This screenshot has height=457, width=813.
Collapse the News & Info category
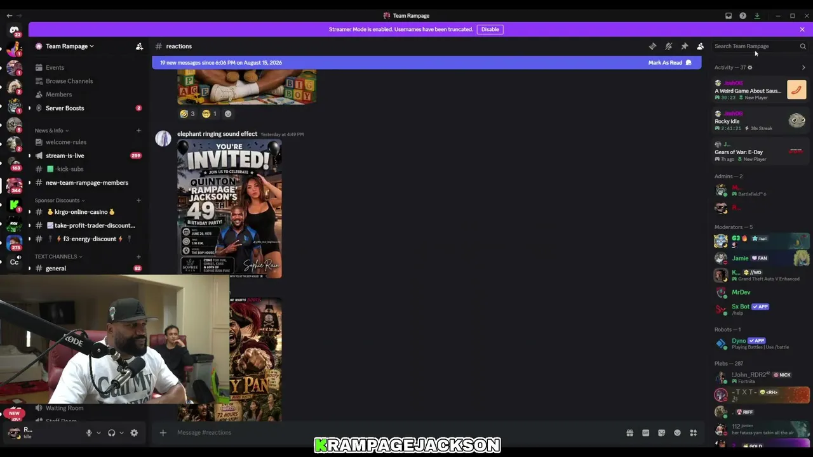coord(51,131)
